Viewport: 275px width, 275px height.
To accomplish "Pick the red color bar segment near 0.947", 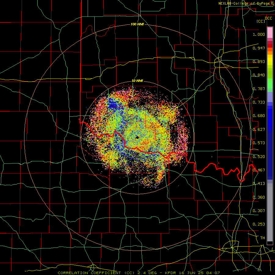I will coord(270,46).
